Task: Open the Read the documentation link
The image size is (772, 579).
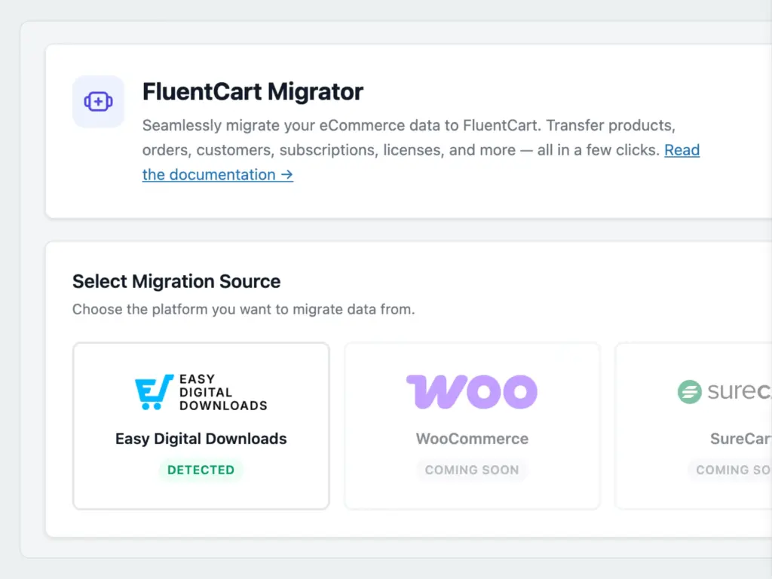Action: (x=218, y=174)
